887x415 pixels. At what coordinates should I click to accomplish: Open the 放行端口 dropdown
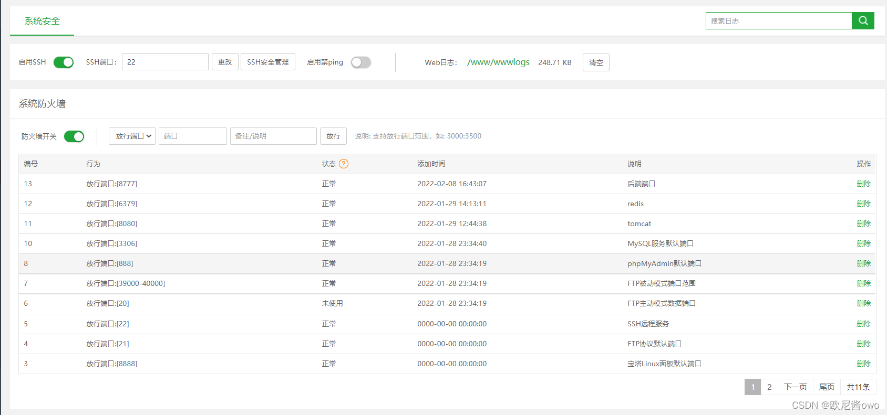coord(132,136)
